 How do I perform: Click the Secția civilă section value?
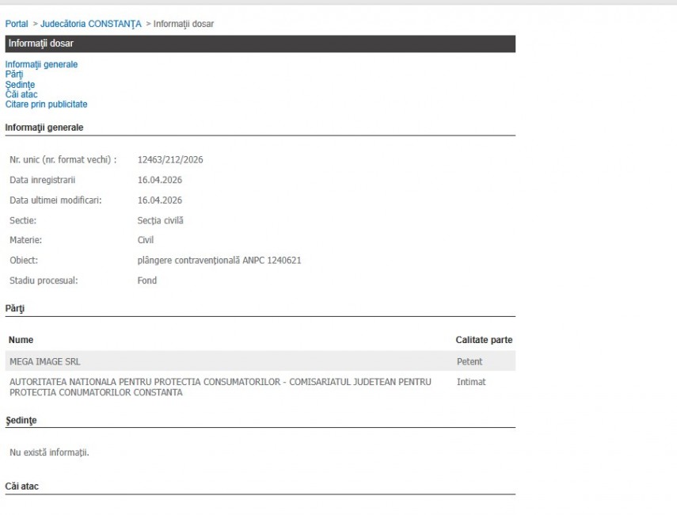click(161, 220)
